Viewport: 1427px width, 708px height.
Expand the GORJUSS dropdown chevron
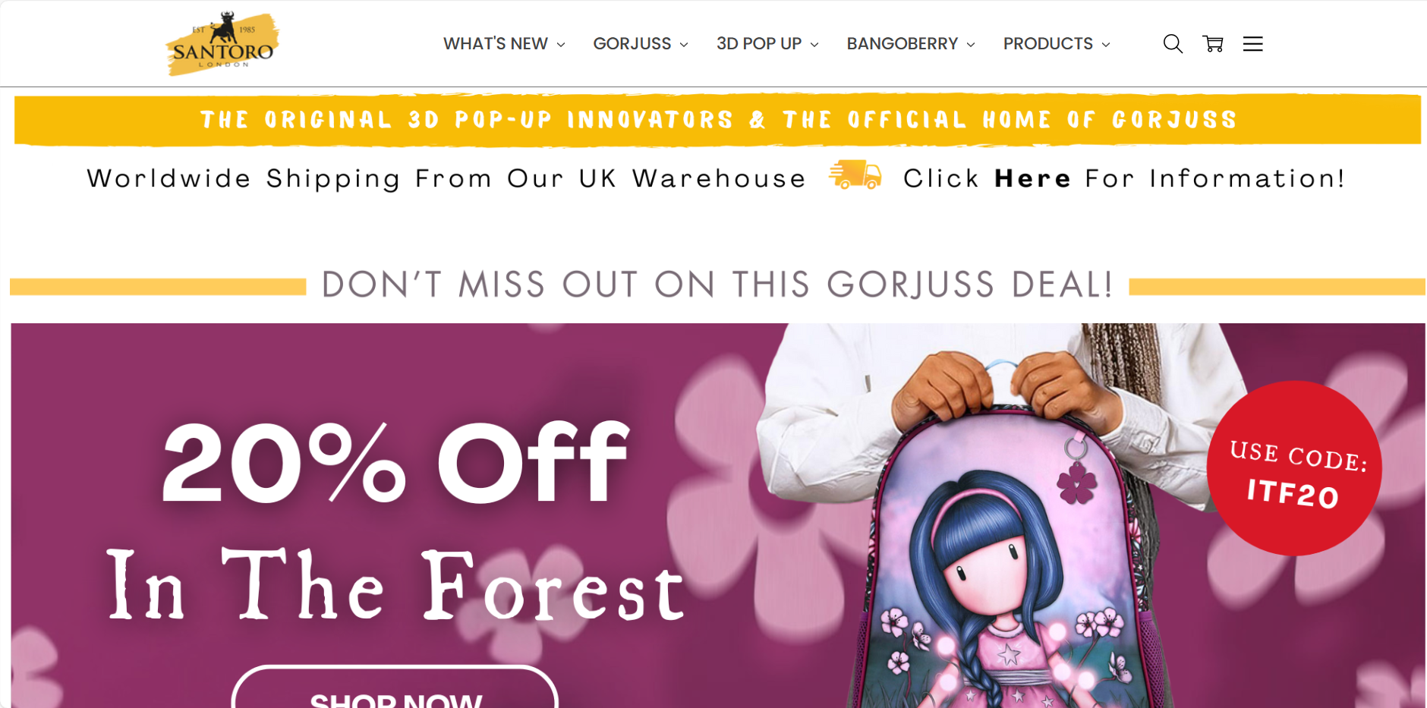tap(684, 45)
